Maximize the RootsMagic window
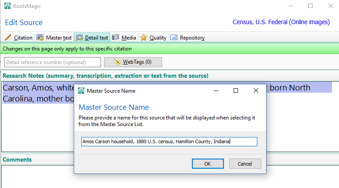Viewport: 339px width, 188px height. point(310,6)
